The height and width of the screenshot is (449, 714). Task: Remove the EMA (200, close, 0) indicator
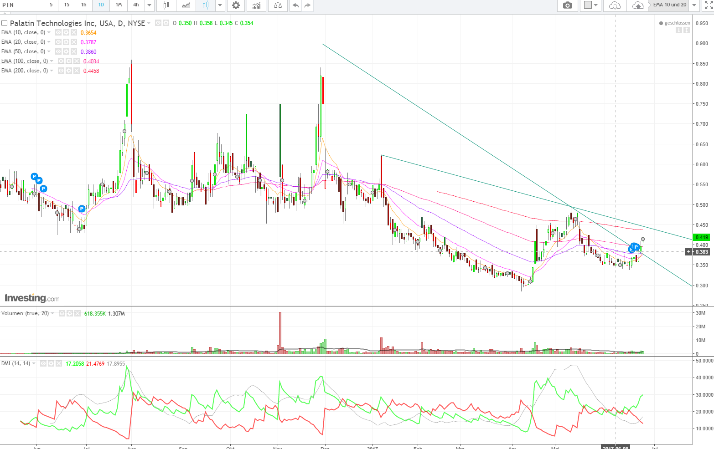77,71
